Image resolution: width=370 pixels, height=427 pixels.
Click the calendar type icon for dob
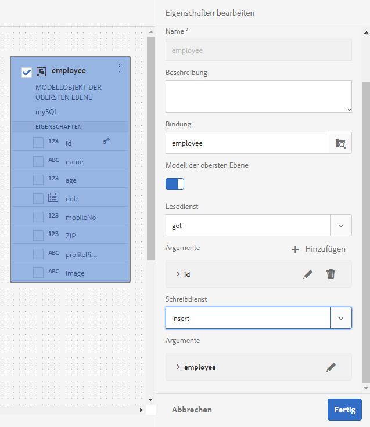coord(53,197)
